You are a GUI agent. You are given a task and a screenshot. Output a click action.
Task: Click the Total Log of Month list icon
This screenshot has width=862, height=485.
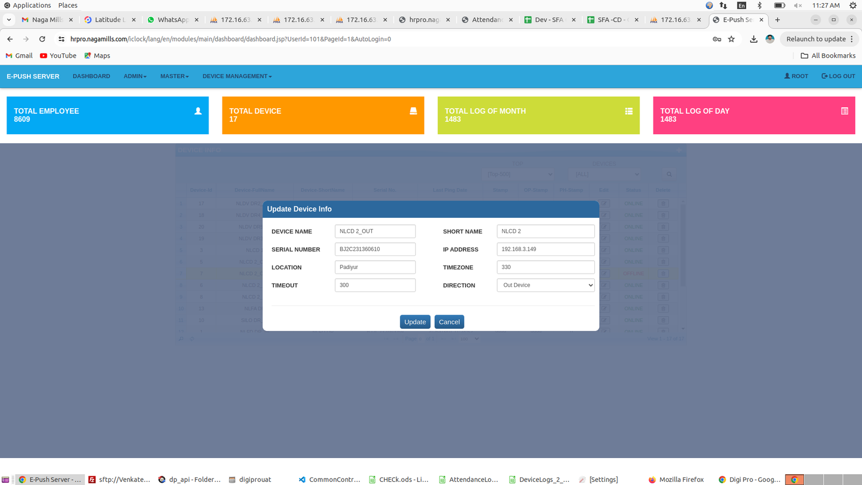(x=629, y=111)
